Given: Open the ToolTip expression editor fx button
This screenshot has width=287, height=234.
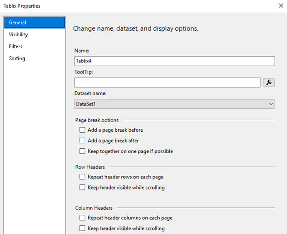Looking at the screenshot, I should coord(269,82).
